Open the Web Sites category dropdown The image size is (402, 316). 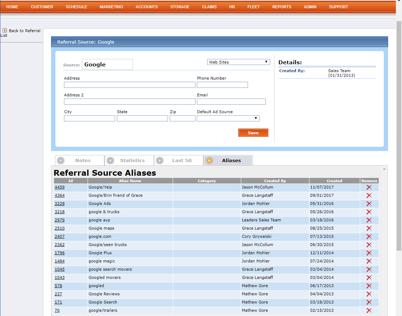[x=238, y=62]
